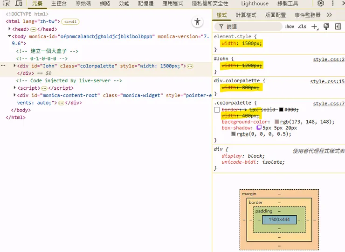Expand the monica-content-root div node
Image resolution: width=345 pixels, height=252 pixels.
point(14,95)
